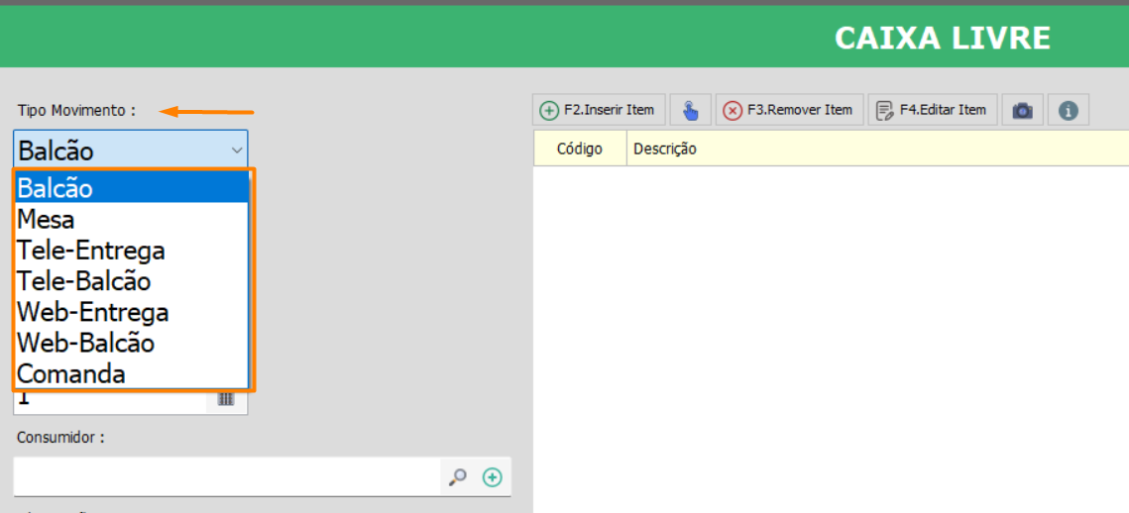This screenshot has height=513, width=1129.
Task: Choose Comanda movement type
Action: click(131, 374)
